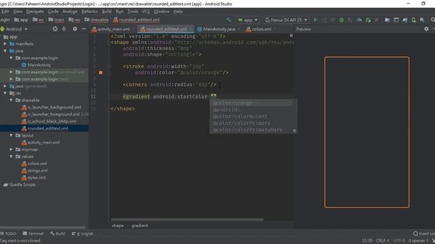Viewport: 435px width, 244px height.
Task: Click UTF-8 encoding in status bar
Action: [399, 241]
